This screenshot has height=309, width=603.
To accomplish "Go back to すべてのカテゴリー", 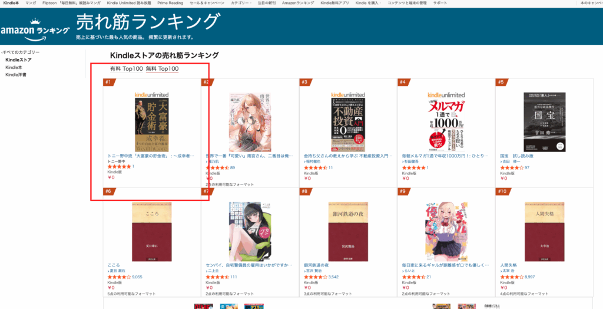I will pyautogui.click(x=21, y=52).
